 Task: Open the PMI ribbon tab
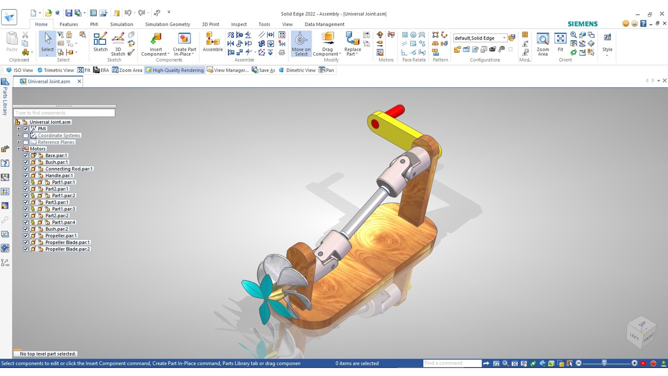[x=94, y=24]
